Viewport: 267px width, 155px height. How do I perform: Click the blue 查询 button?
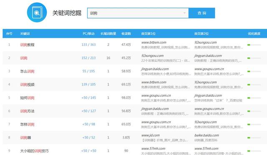click(202, 13)
